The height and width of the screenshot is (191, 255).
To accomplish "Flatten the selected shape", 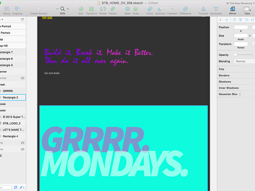I will click(x=113, y=11).
